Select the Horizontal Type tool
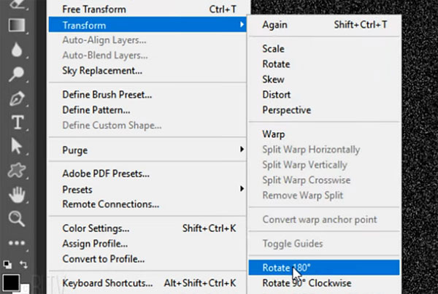438x294 pixels. tap(18, 123)
